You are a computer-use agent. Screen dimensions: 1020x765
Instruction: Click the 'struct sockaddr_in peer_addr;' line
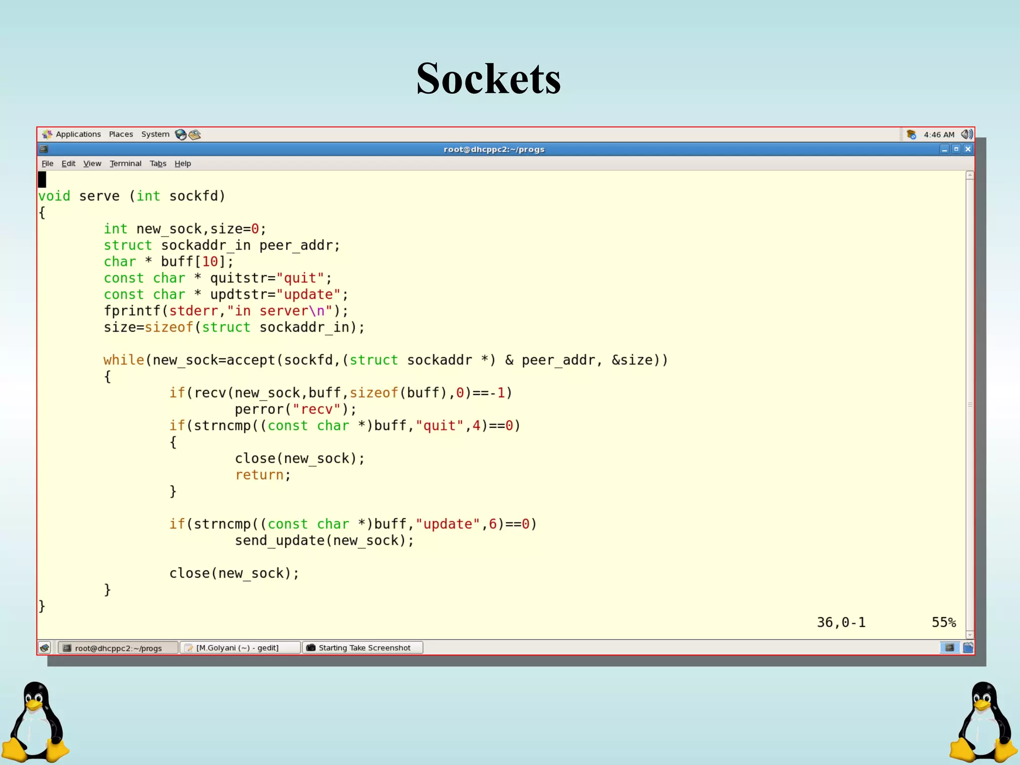(x=222, y=246)
